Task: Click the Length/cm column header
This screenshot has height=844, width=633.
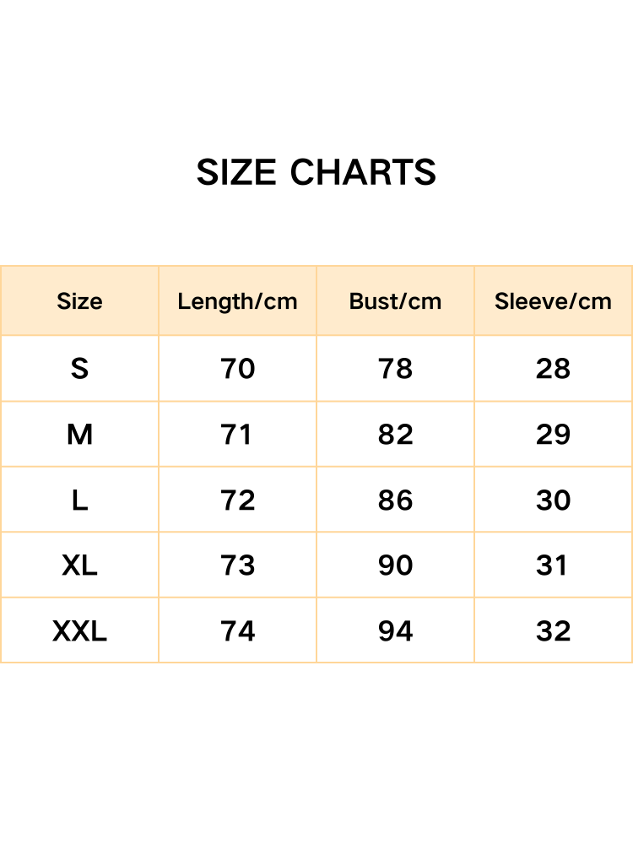Action: tap(237, 302)
